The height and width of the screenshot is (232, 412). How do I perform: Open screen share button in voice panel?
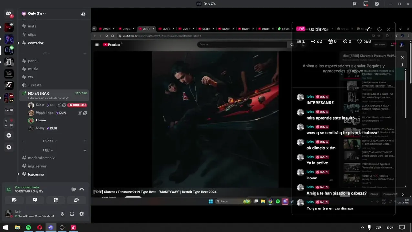[x=35, y=200]
